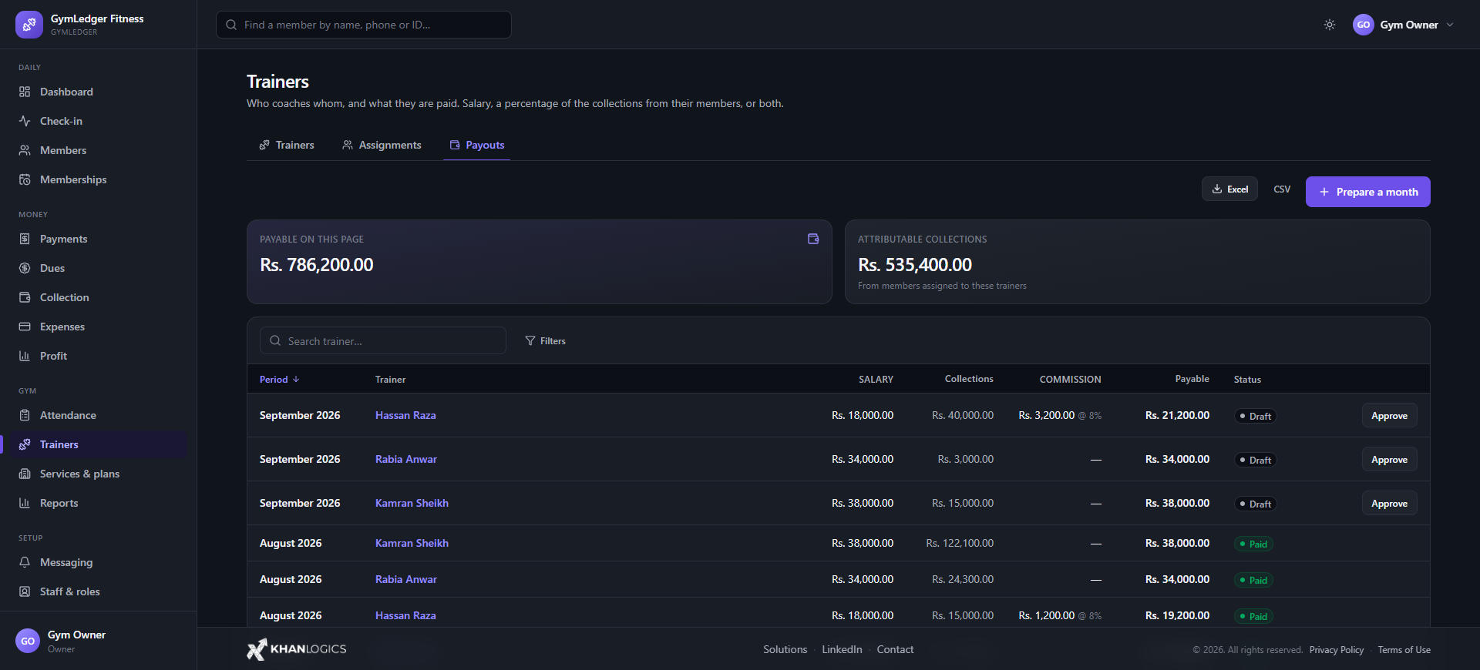Click the wallet icon on the Payable card
The height and width of the screenshot is (670, 1480).
813,239
